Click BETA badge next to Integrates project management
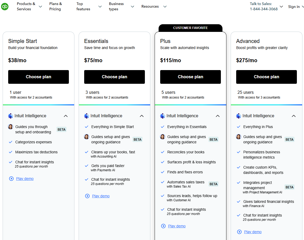Image resolution: width=304 pixels, height=240 pixels. coord(289,187)
